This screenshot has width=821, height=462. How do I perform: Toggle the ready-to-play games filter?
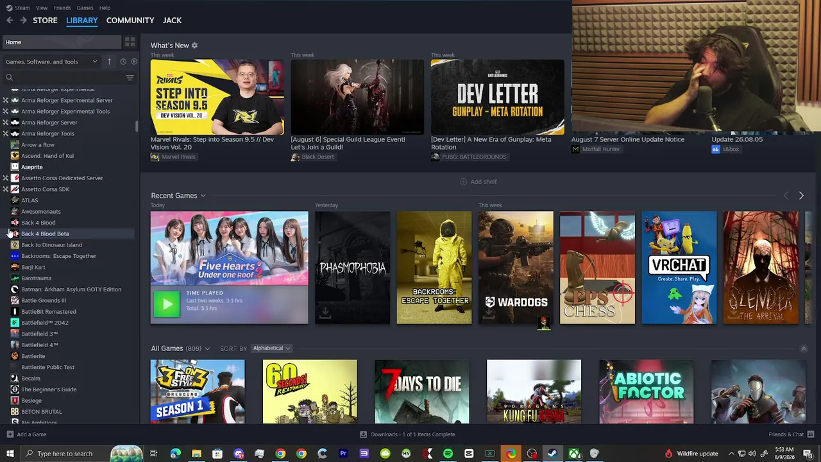pyautogui.click(x=134, y=62)
